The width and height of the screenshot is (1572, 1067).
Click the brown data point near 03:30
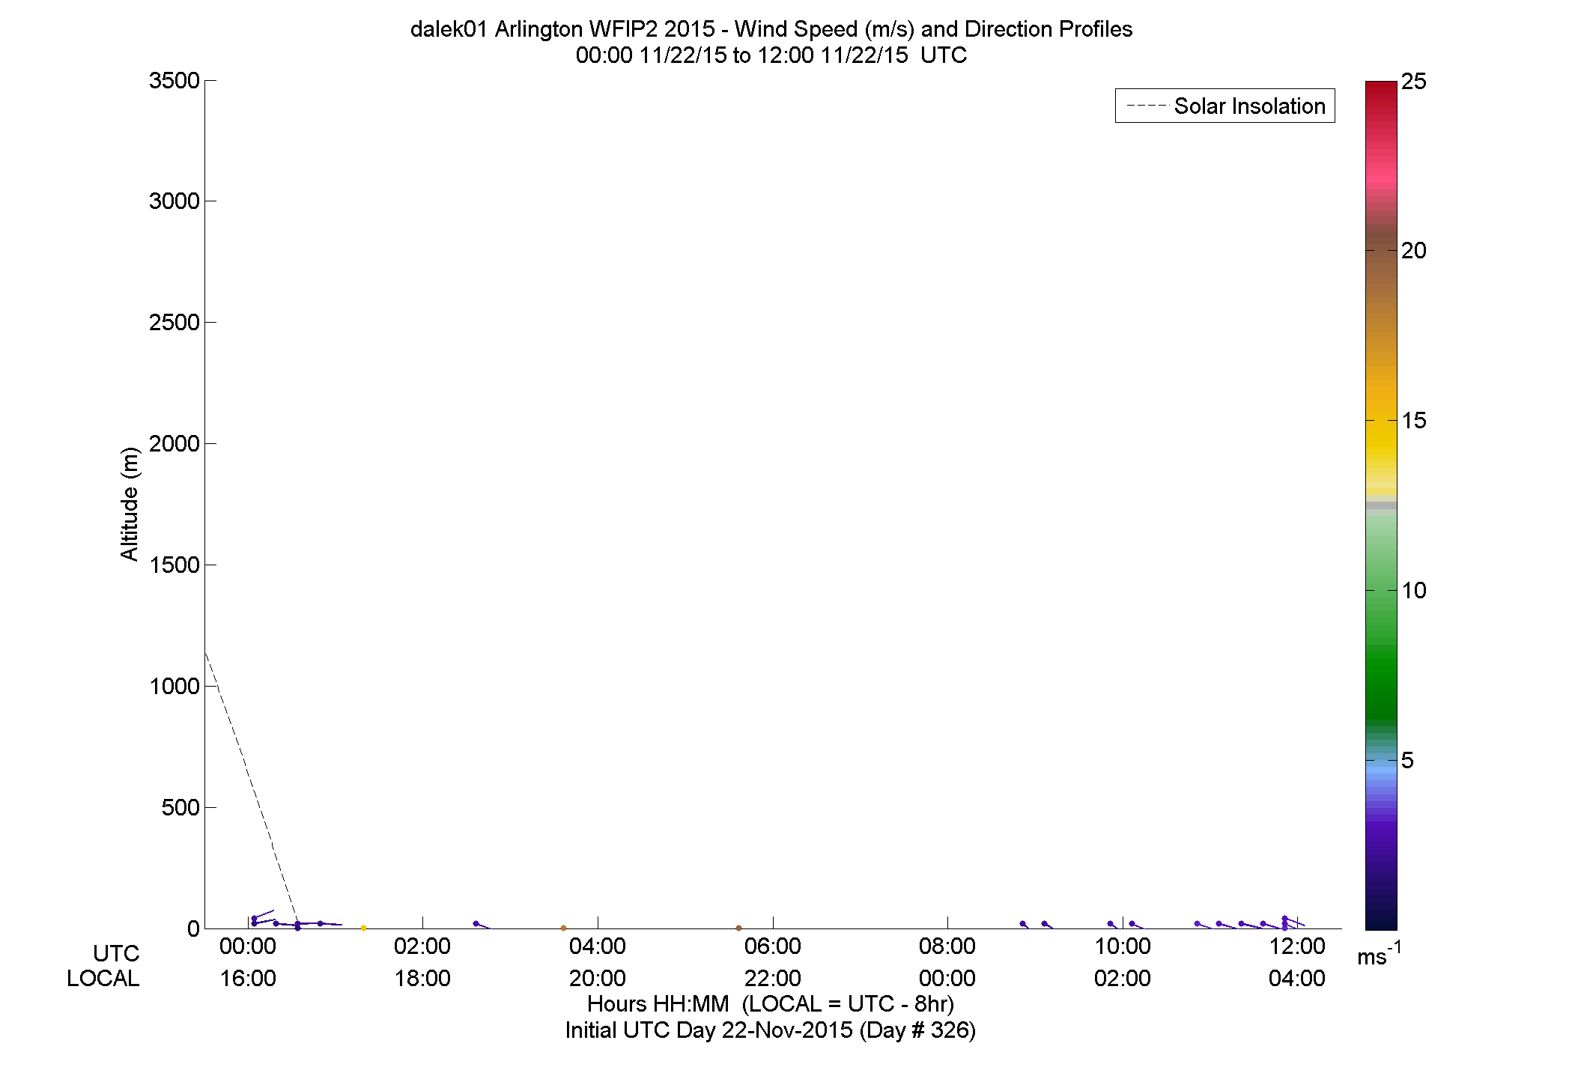click(563, 928)
